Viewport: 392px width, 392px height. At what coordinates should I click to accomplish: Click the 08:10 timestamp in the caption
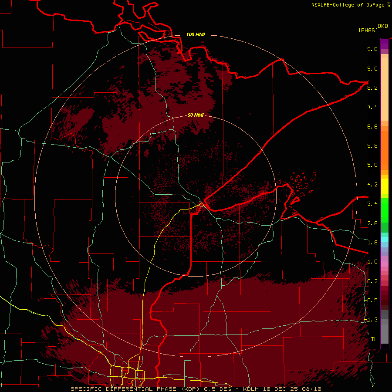click(x=313, y=389)
